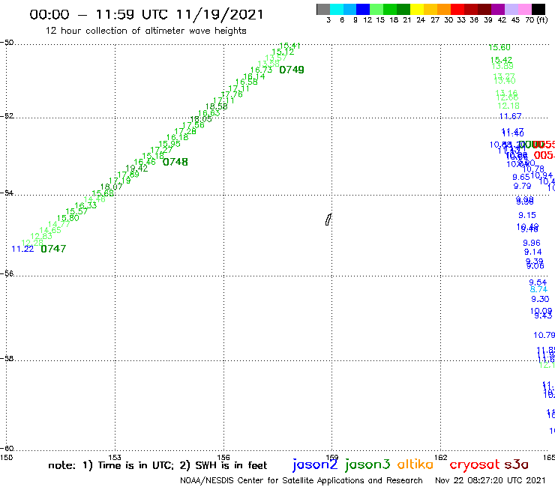The image size is (555, 487).
Task: Click the longitude axis label '162'
Action: point(440,457)
